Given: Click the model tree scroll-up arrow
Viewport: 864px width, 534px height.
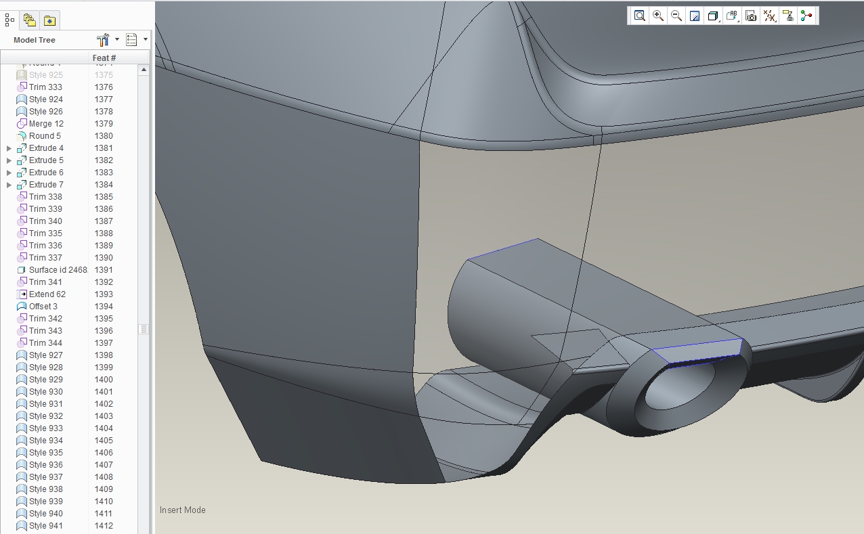Looking at the screenshot, I should (x=144, y=70).
